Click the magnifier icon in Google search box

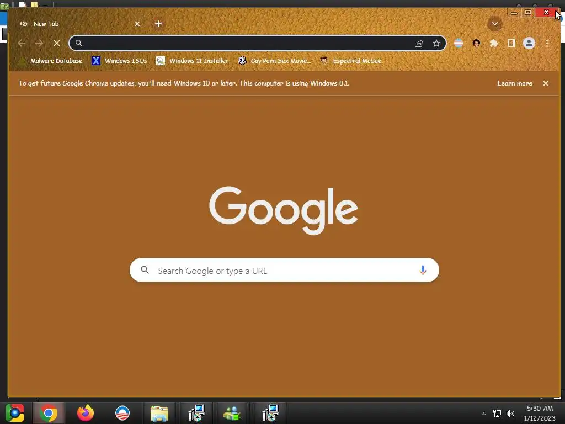point(145,269)
